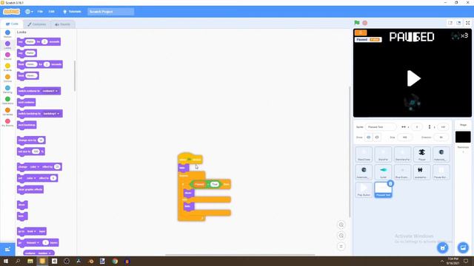Select the Variables blocks category
Image resolution: width=474 pixels, height=266 pixels.
[7, 112]
